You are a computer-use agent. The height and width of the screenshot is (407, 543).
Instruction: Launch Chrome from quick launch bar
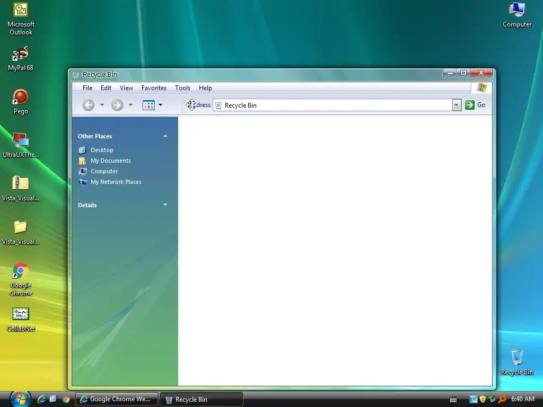click(66, 399)
